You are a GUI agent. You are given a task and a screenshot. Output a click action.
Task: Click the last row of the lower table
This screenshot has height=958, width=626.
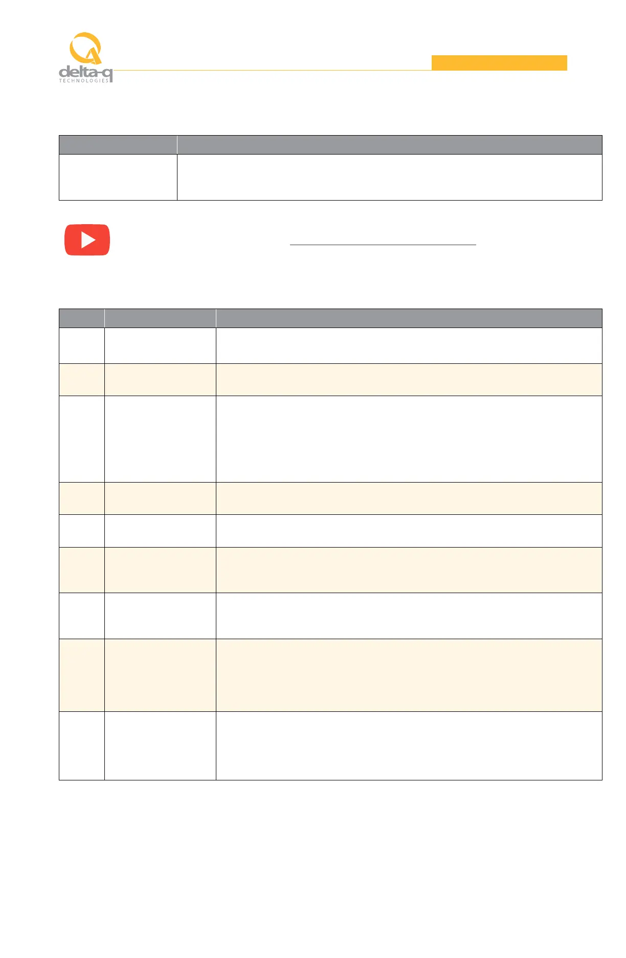[x=330, y=746]
